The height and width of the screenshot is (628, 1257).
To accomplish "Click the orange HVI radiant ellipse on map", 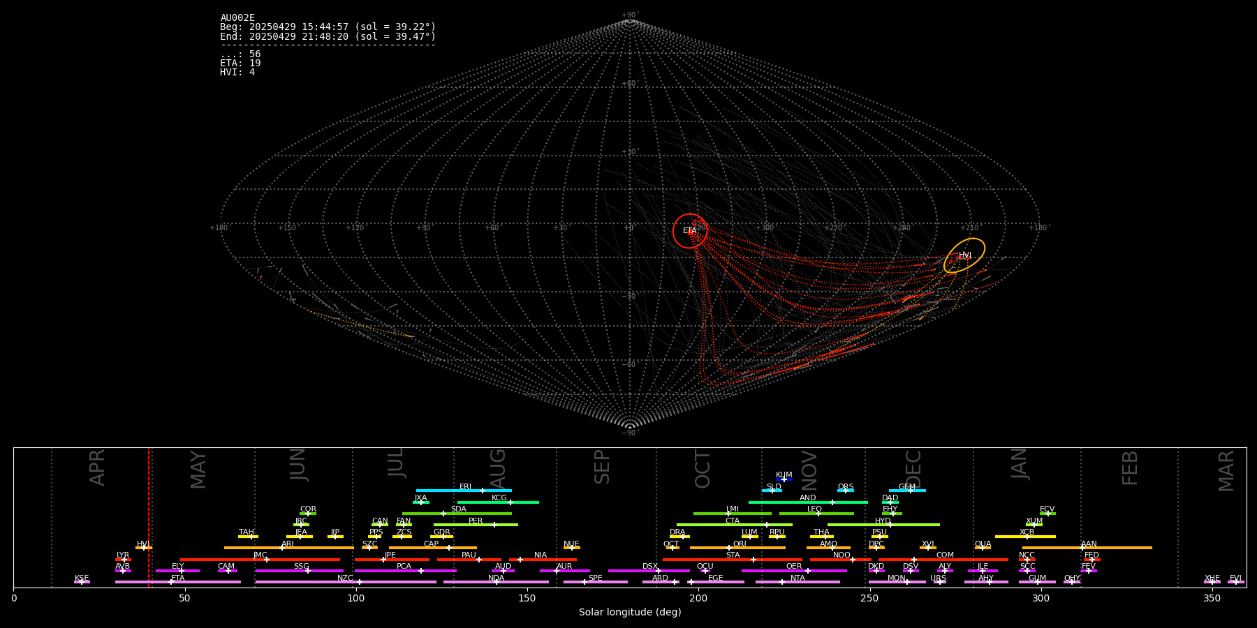I will pyautogui.click(x=964, y=255).
